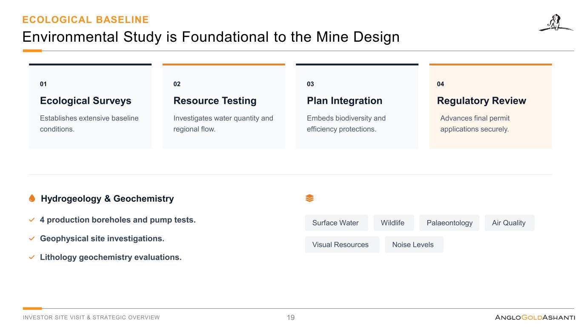Open the Plan Integration card

click(357, 106)
